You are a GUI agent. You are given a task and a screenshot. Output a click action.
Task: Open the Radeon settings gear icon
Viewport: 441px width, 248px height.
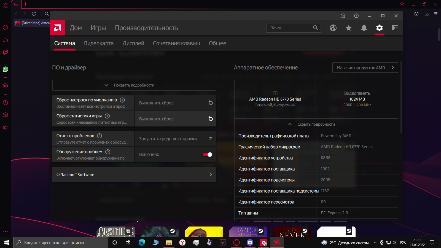click(380, 28)
